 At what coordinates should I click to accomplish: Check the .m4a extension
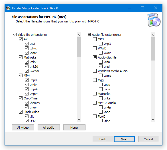101,107
